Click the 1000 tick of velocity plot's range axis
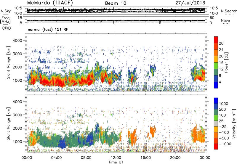Image resolution: width=237 pixels, height=164 pixels. (17, 142)
